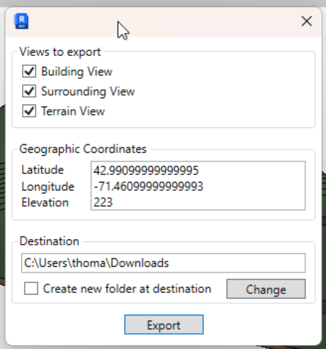Click the Latitude label
Screen dimensions: 326x349
pyautogui.click(x=42, y=170)
